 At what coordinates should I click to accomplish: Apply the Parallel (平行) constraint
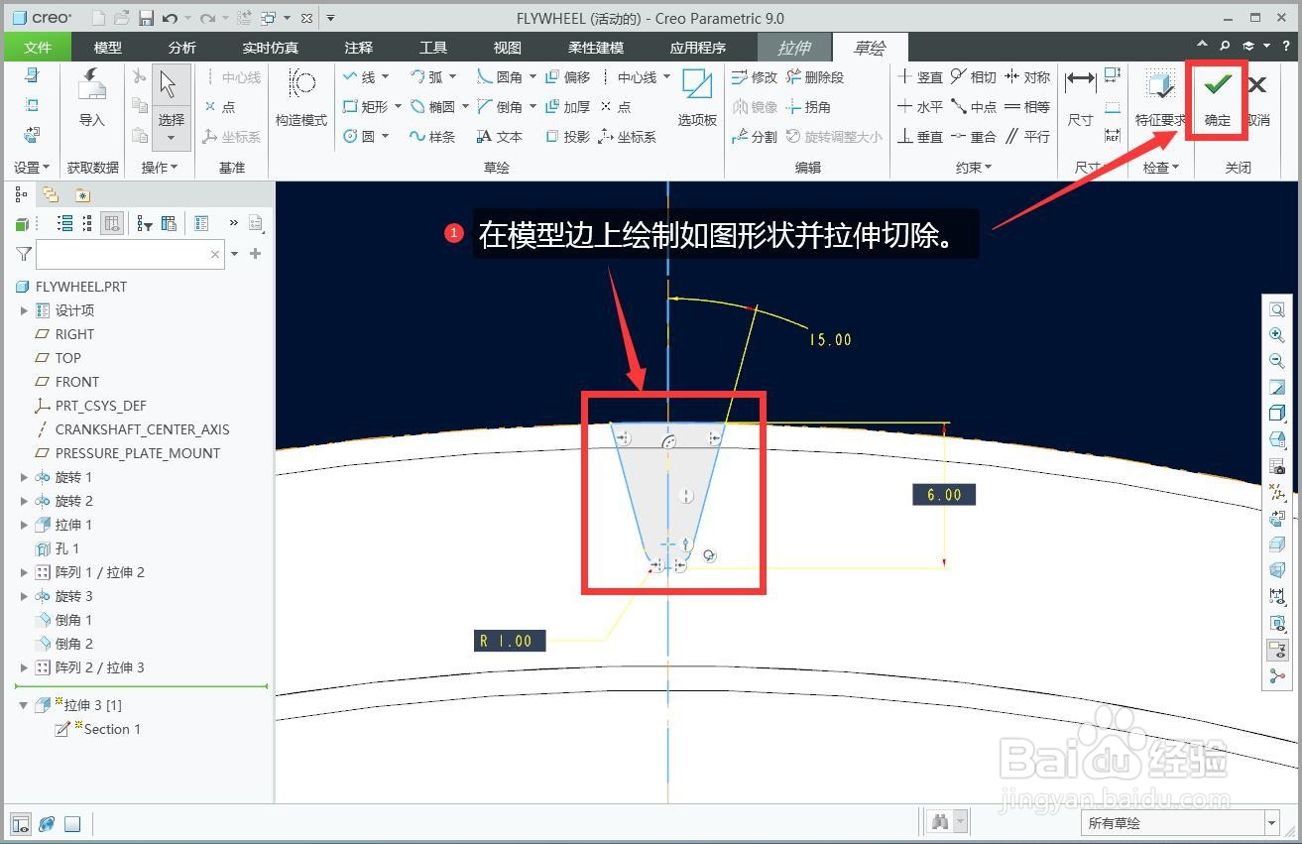[1027, 137]
